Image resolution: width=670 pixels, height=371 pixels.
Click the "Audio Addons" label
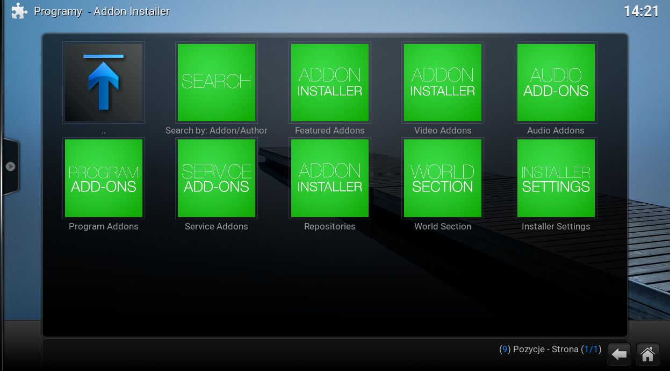(x=556, y=130)
